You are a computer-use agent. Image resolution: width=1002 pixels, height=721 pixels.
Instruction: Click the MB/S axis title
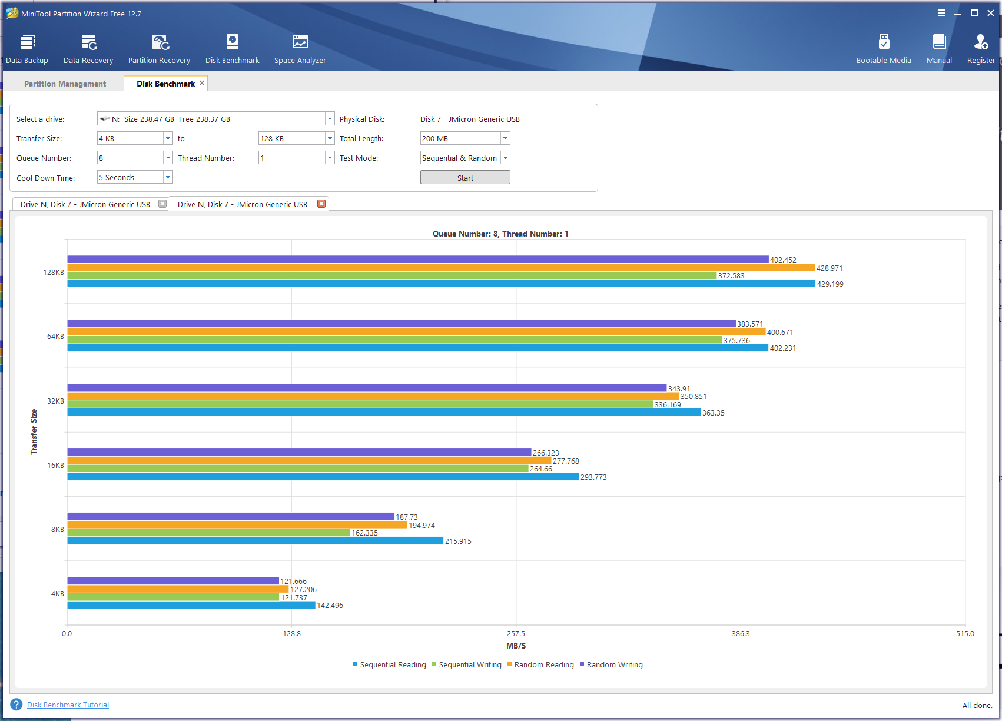click(516, 646)
